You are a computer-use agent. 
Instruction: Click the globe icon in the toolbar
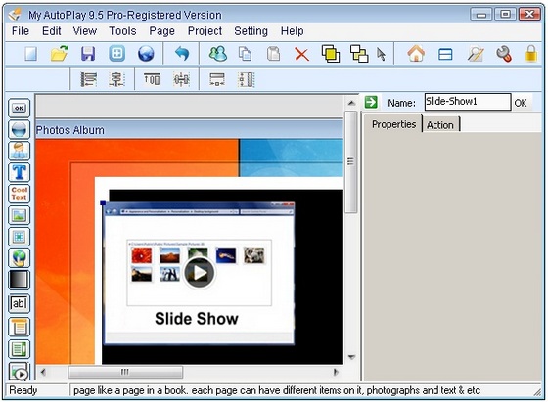tap(146, 54)
